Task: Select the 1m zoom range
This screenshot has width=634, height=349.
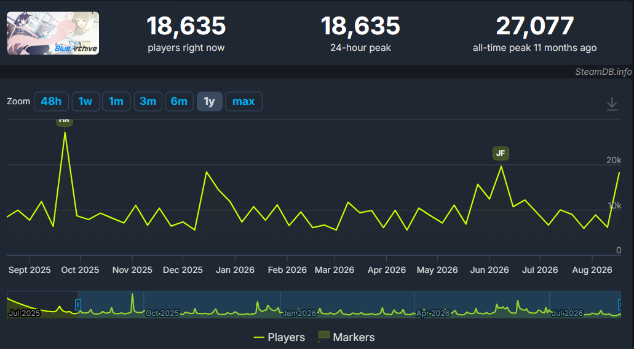Action: pos(116,101)
